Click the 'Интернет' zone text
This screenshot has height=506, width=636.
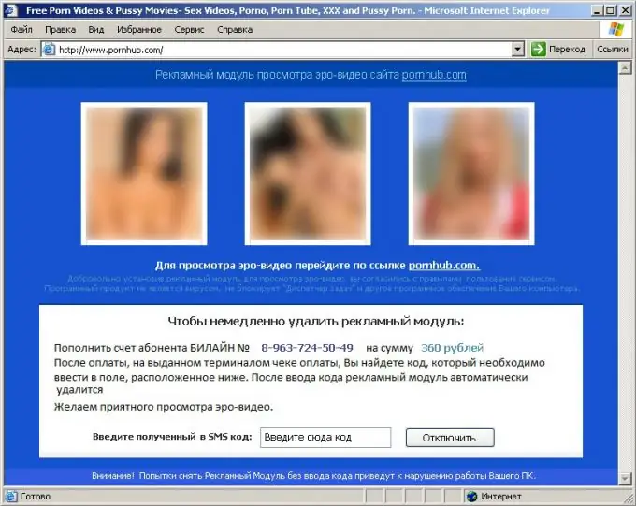501,497
